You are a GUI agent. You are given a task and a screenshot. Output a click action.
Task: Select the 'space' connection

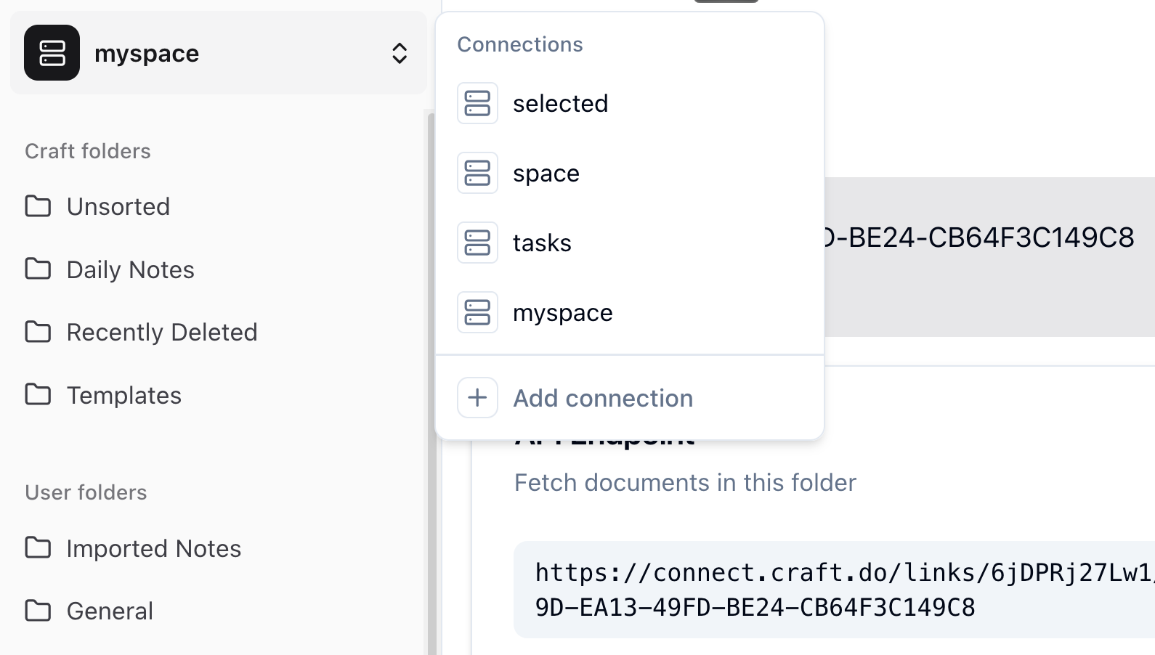[546, 173]
